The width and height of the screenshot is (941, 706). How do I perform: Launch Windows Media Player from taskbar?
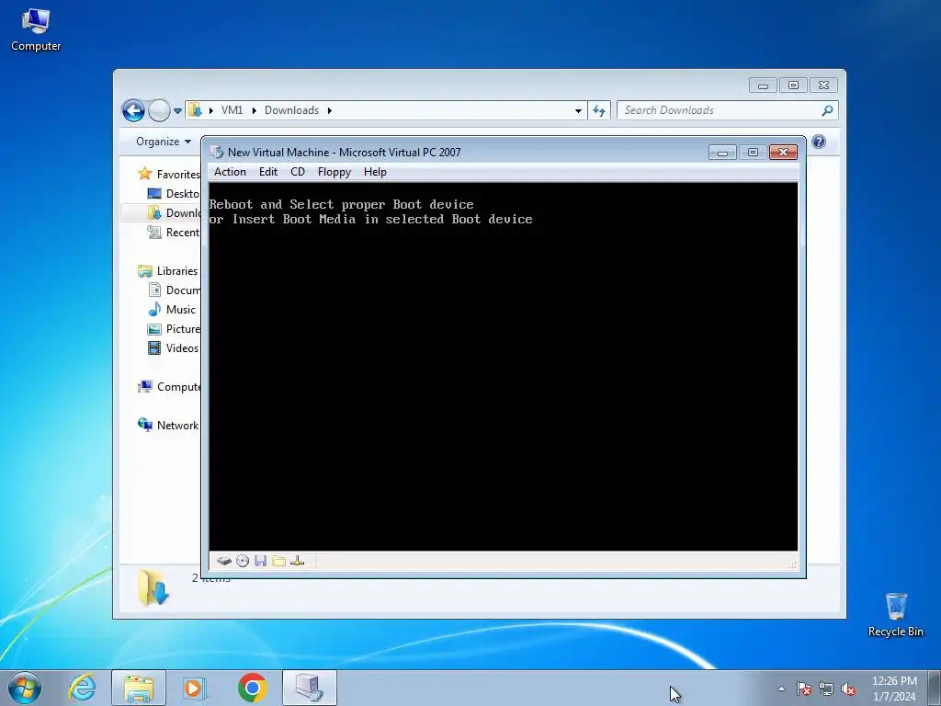[194, 688]
